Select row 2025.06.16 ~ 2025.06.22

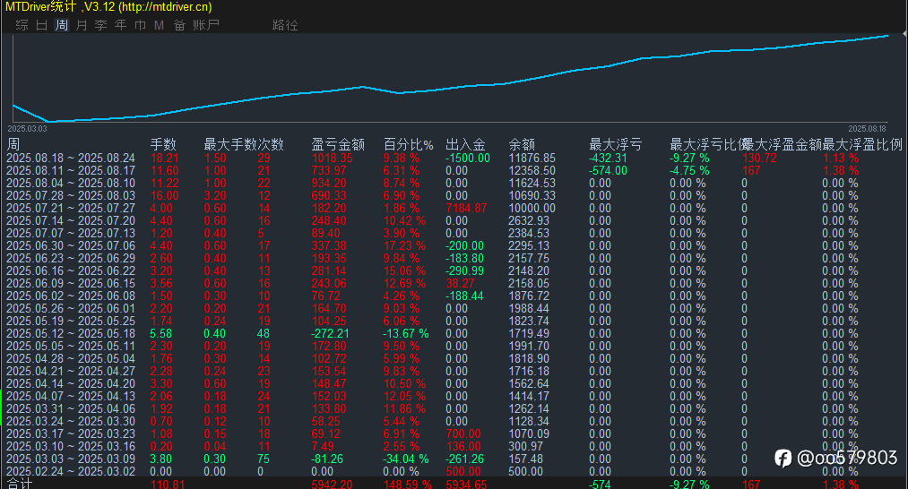454,270
